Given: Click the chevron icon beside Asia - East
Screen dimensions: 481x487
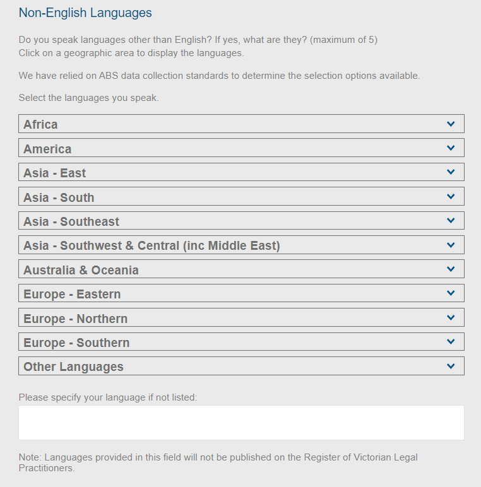Looking at the screenshot, I should (451, 172).
